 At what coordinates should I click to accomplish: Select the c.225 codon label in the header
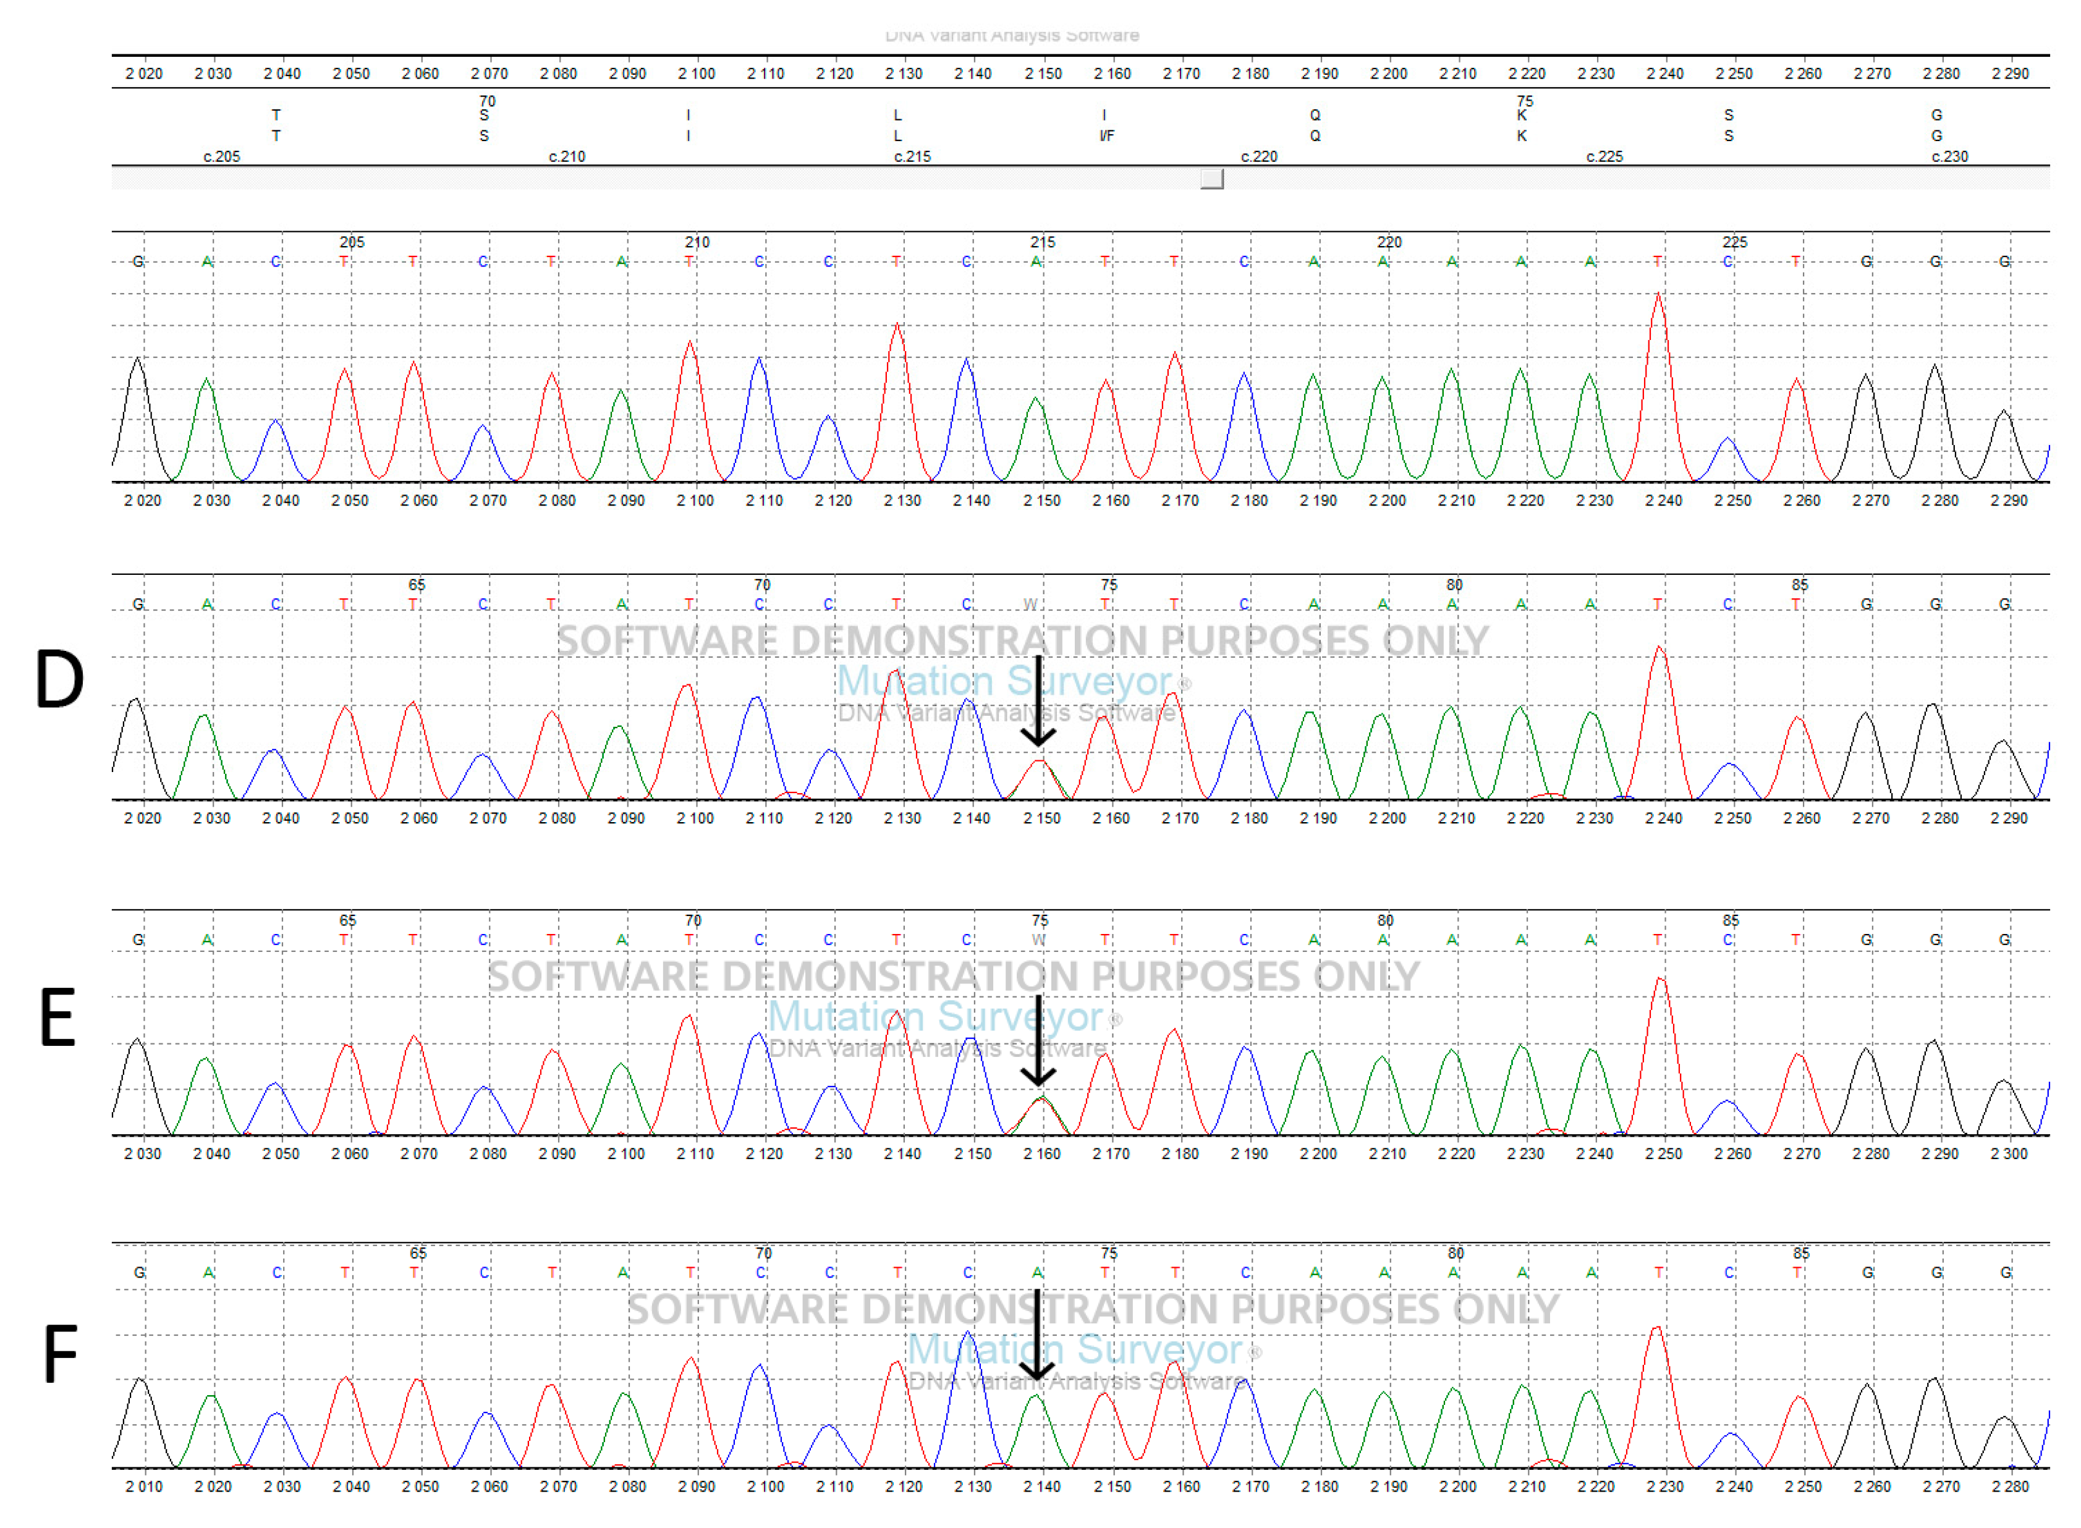(x=1606, y=157)
